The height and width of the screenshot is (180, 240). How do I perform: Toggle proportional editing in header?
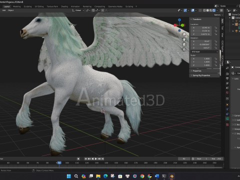103,10
